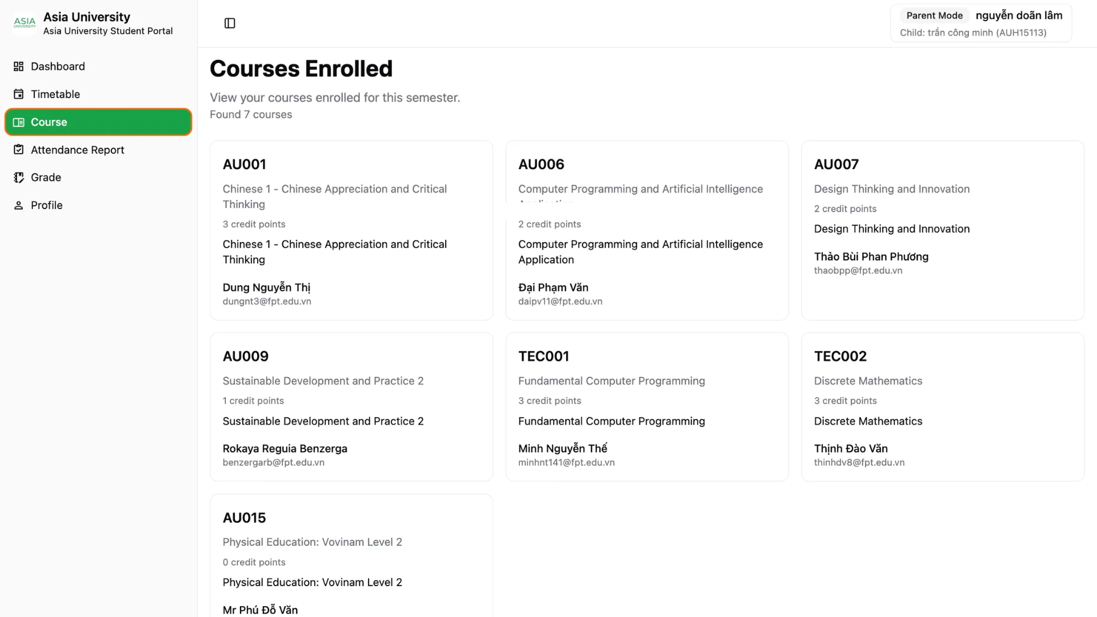This screenshot has height=617, width=1097.
Task: Click child info trần công minh (AUH15113)
Action: coord(974,33)
